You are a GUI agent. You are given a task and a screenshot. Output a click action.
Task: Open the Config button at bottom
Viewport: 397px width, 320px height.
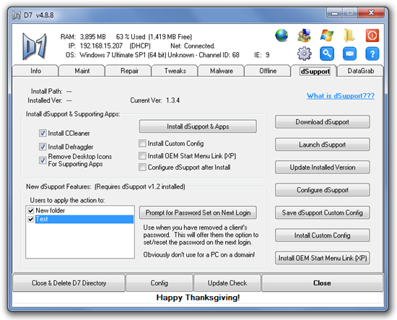pos(160,282)
